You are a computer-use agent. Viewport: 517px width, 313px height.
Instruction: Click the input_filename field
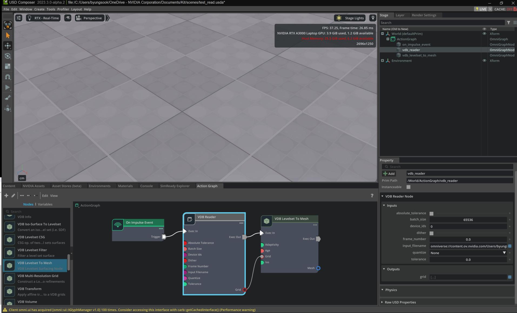point(468,246)
